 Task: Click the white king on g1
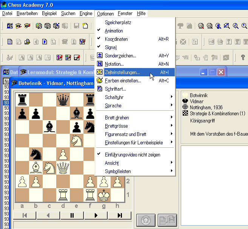(x=104, y=195)
